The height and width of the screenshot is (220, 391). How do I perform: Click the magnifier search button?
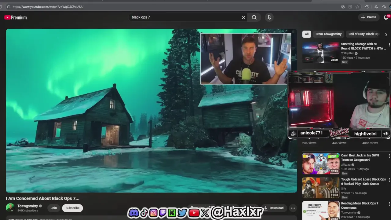[254, 17]
